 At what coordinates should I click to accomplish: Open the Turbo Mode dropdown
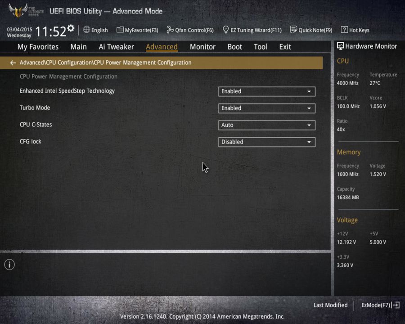[x=267, y=108]
